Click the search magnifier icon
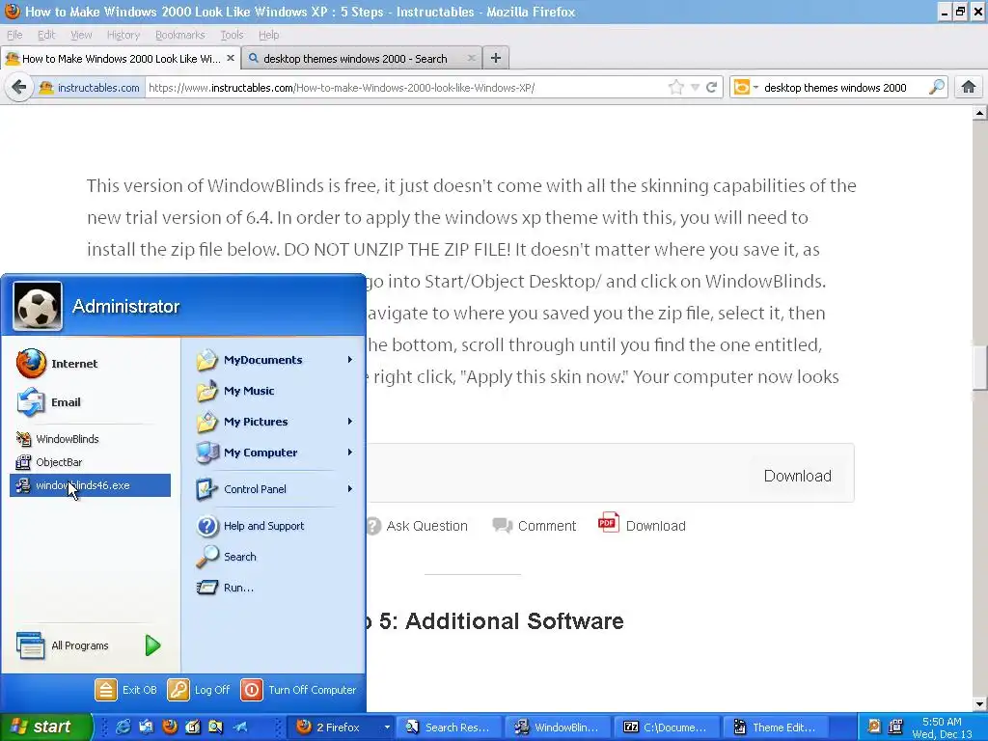 pyautogui.click(x=937, y=87)
